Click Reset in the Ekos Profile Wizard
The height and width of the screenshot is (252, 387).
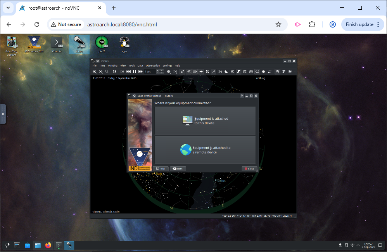(x=178, y=169)
